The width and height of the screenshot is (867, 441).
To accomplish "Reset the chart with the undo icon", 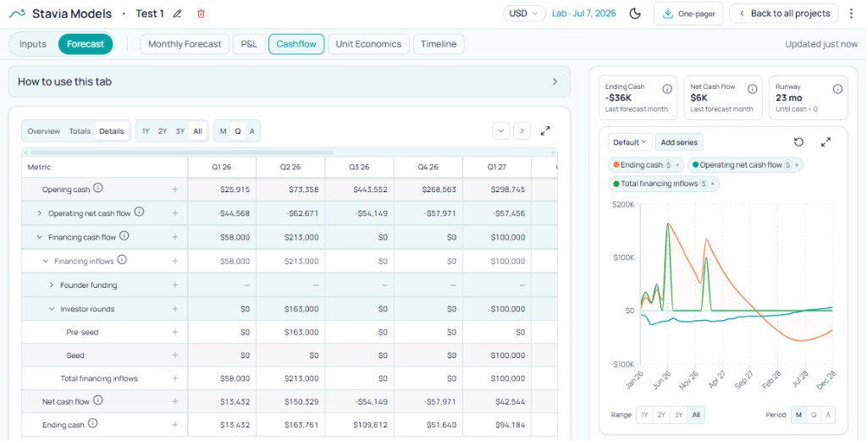I will pyautogui.click(x=798, y=142).
